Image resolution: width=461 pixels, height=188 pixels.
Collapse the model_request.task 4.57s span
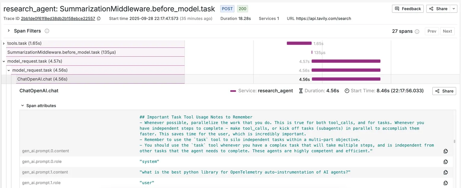tap(4, 61)
